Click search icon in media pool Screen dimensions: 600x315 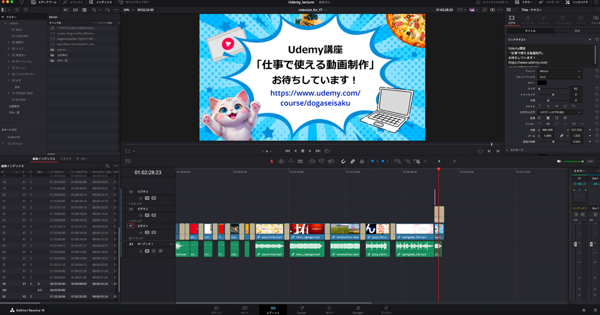[95, 10]
